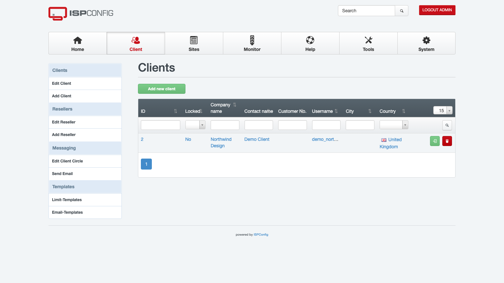Focus the top Search input field
The height and width of the screenshot is (283, 504).
coord(366,11)
